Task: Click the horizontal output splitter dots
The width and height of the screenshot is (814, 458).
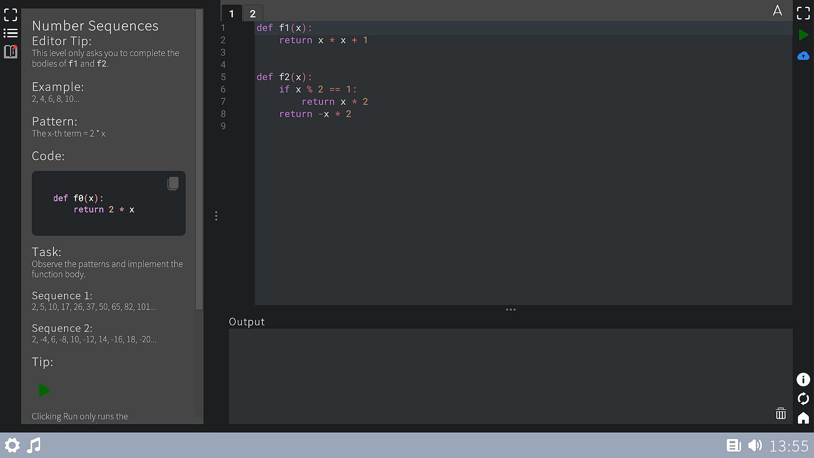Action: tap(511, 310)
